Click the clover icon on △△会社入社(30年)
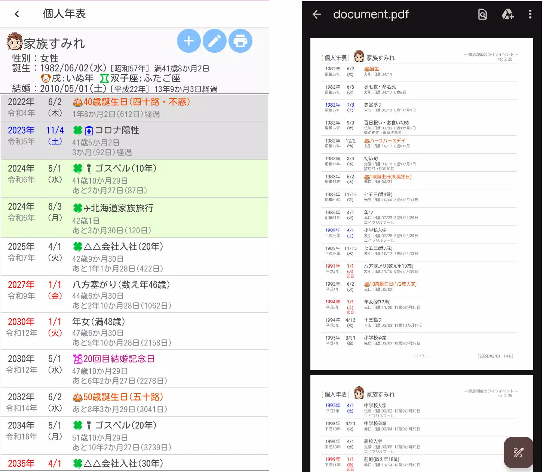Image resolution: width=543 pixels, height=472 pixels. 77,464
